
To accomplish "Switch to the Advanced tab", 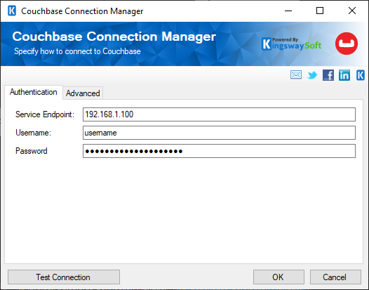I will click(83, 93).
